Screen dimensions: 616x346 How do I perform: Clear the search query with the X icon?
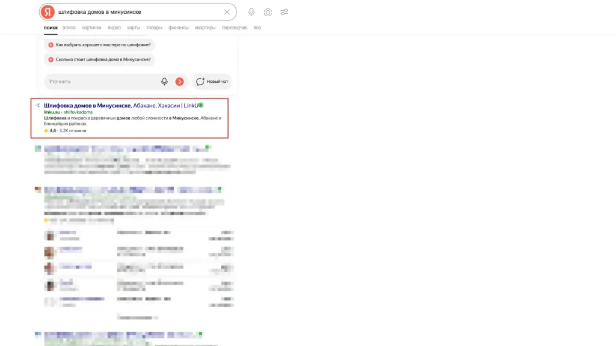pyautogui.click(x=227, y=12)
